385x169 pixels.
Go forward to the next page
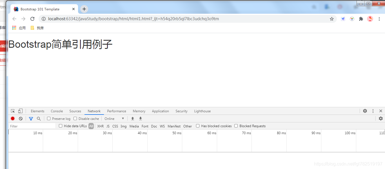[x=23, y=19]
